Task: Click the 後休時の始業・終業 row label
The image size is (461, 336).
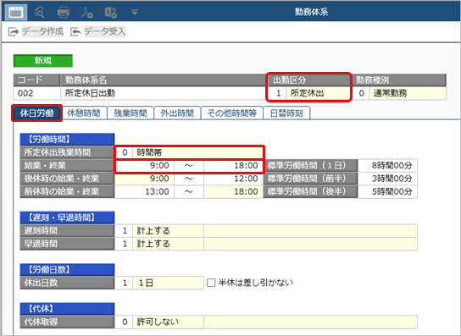Action: click(67, 179)
